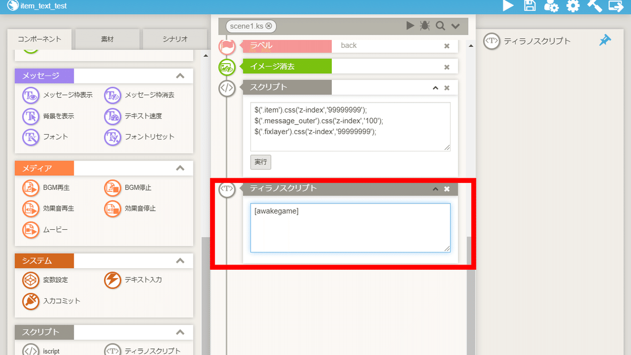Click the [awakegame] text area

click(x=350, y=228)
